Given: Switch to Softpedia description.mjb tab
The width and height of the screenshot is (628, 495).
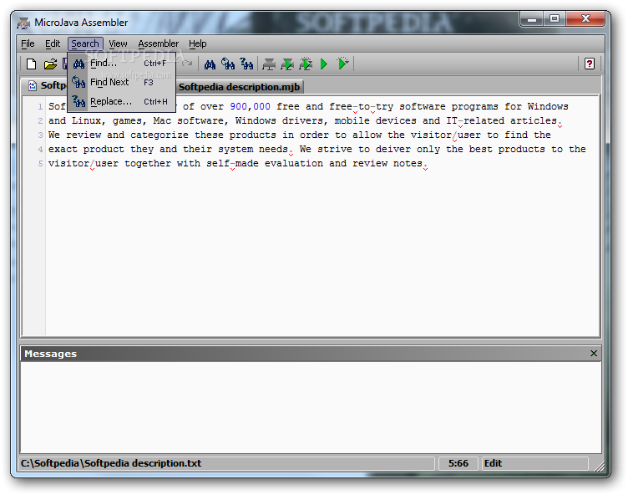Looking at the screenshot, I should coord(240,87).
